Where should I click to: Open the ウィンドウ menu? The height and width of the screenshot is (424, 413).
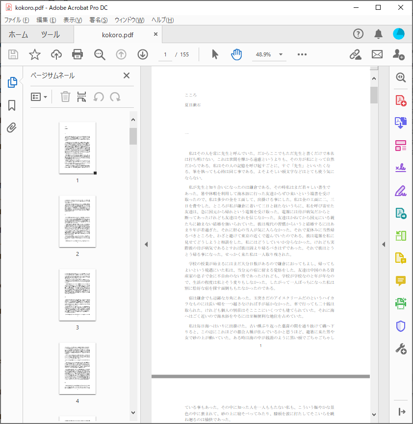129,20
